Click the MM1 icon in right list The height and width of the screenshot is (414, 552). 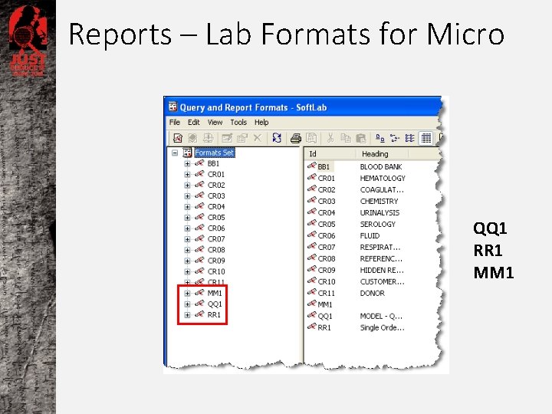click(311, 304)
